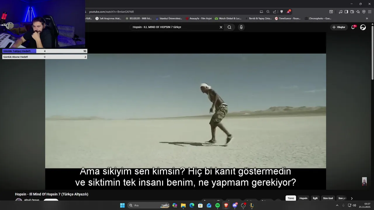Open Microsoft Edge from taskbar
Image resolution: width=374 pixels, height=210 pixels.
(192, 205)
